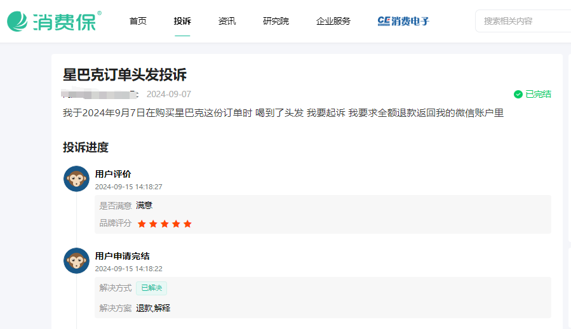Click the 解决方式 label
Image resolution: width=571 pixels, height=329 pixels.
pyautogui.click(x=115, y=288)
